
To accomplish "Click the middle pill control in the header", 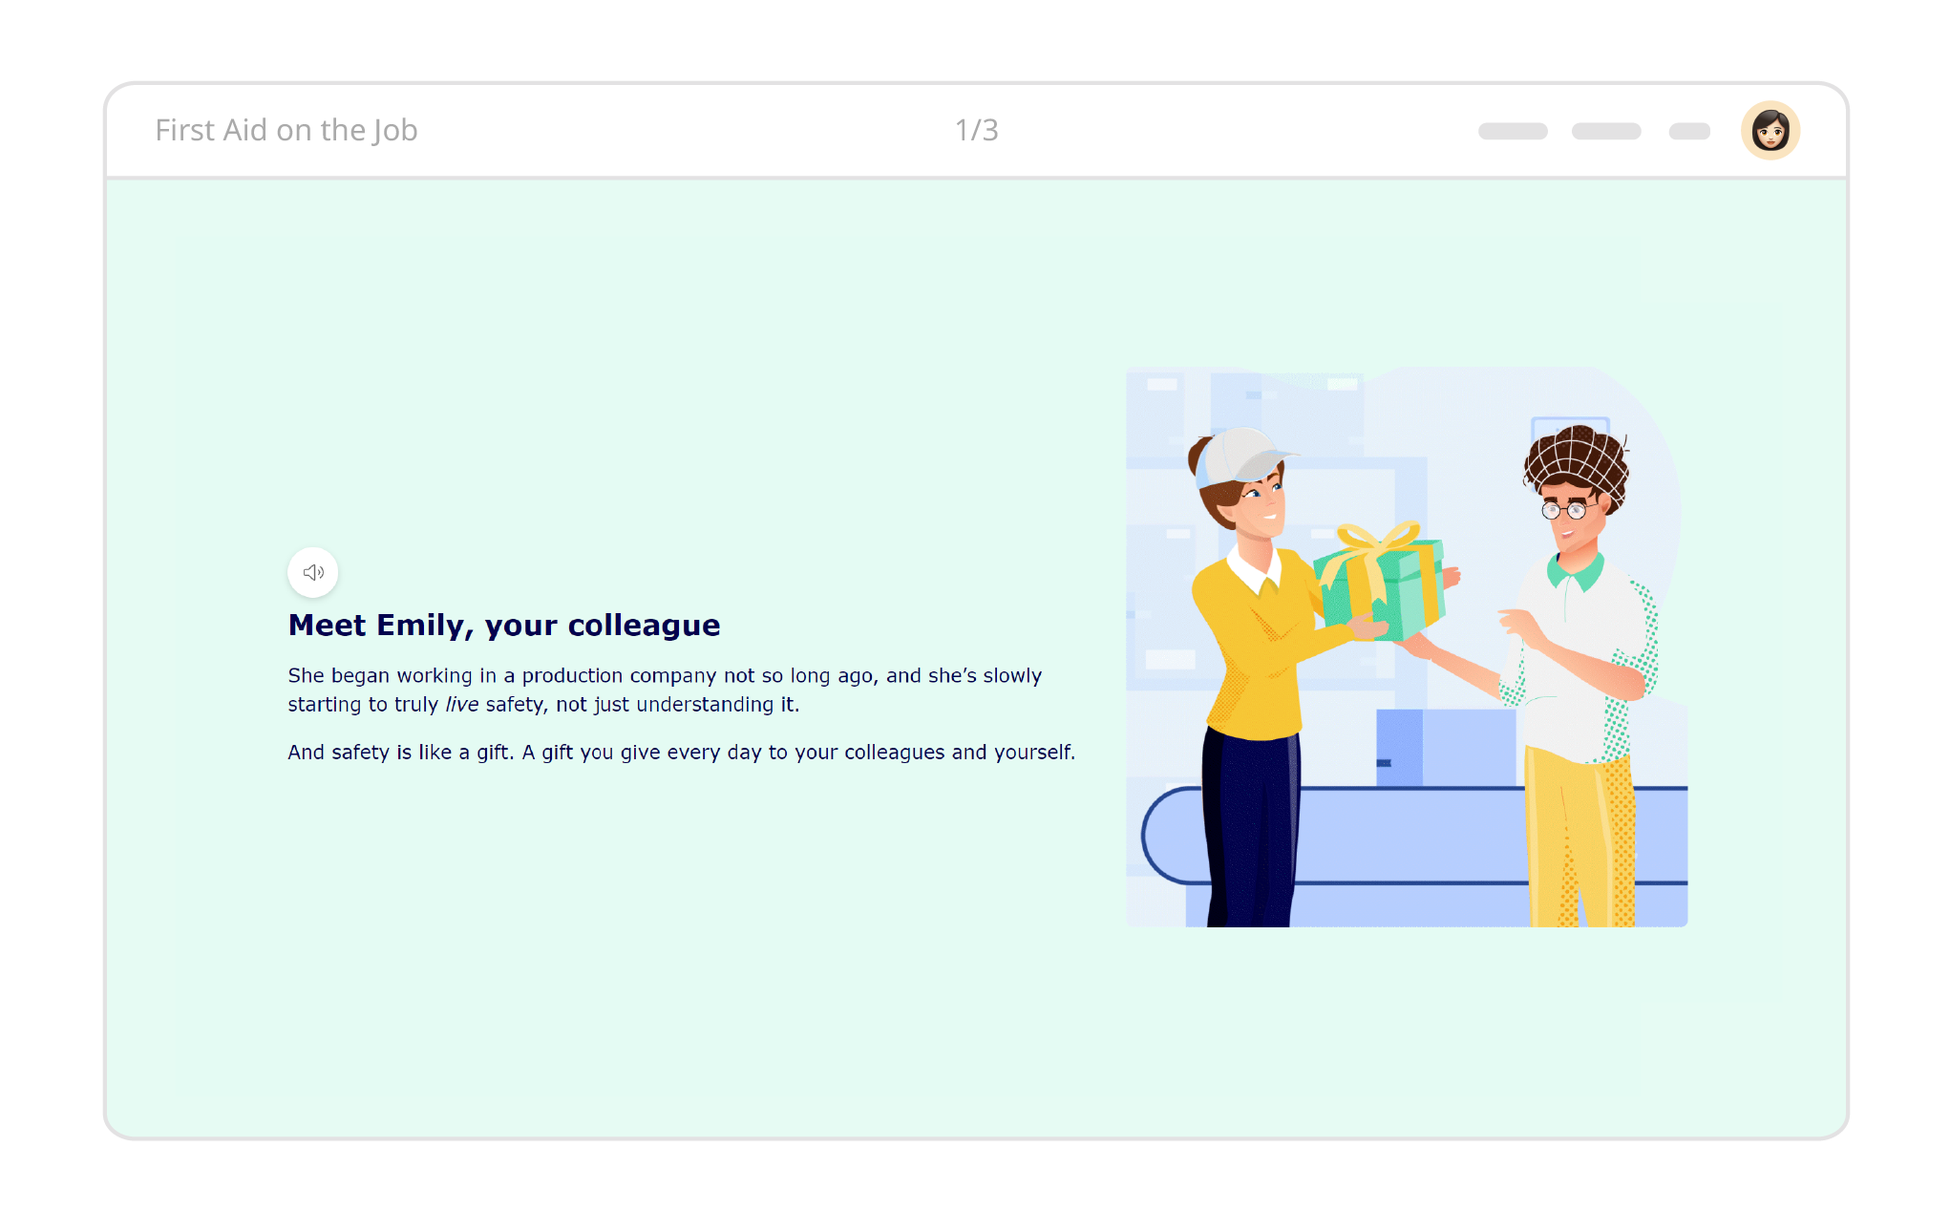I will 1606,130.
